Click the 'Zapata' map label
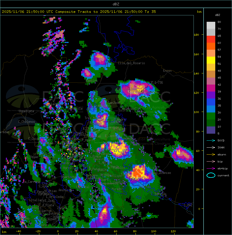Screen dimensions: 232x235 (x=62, y=208)
